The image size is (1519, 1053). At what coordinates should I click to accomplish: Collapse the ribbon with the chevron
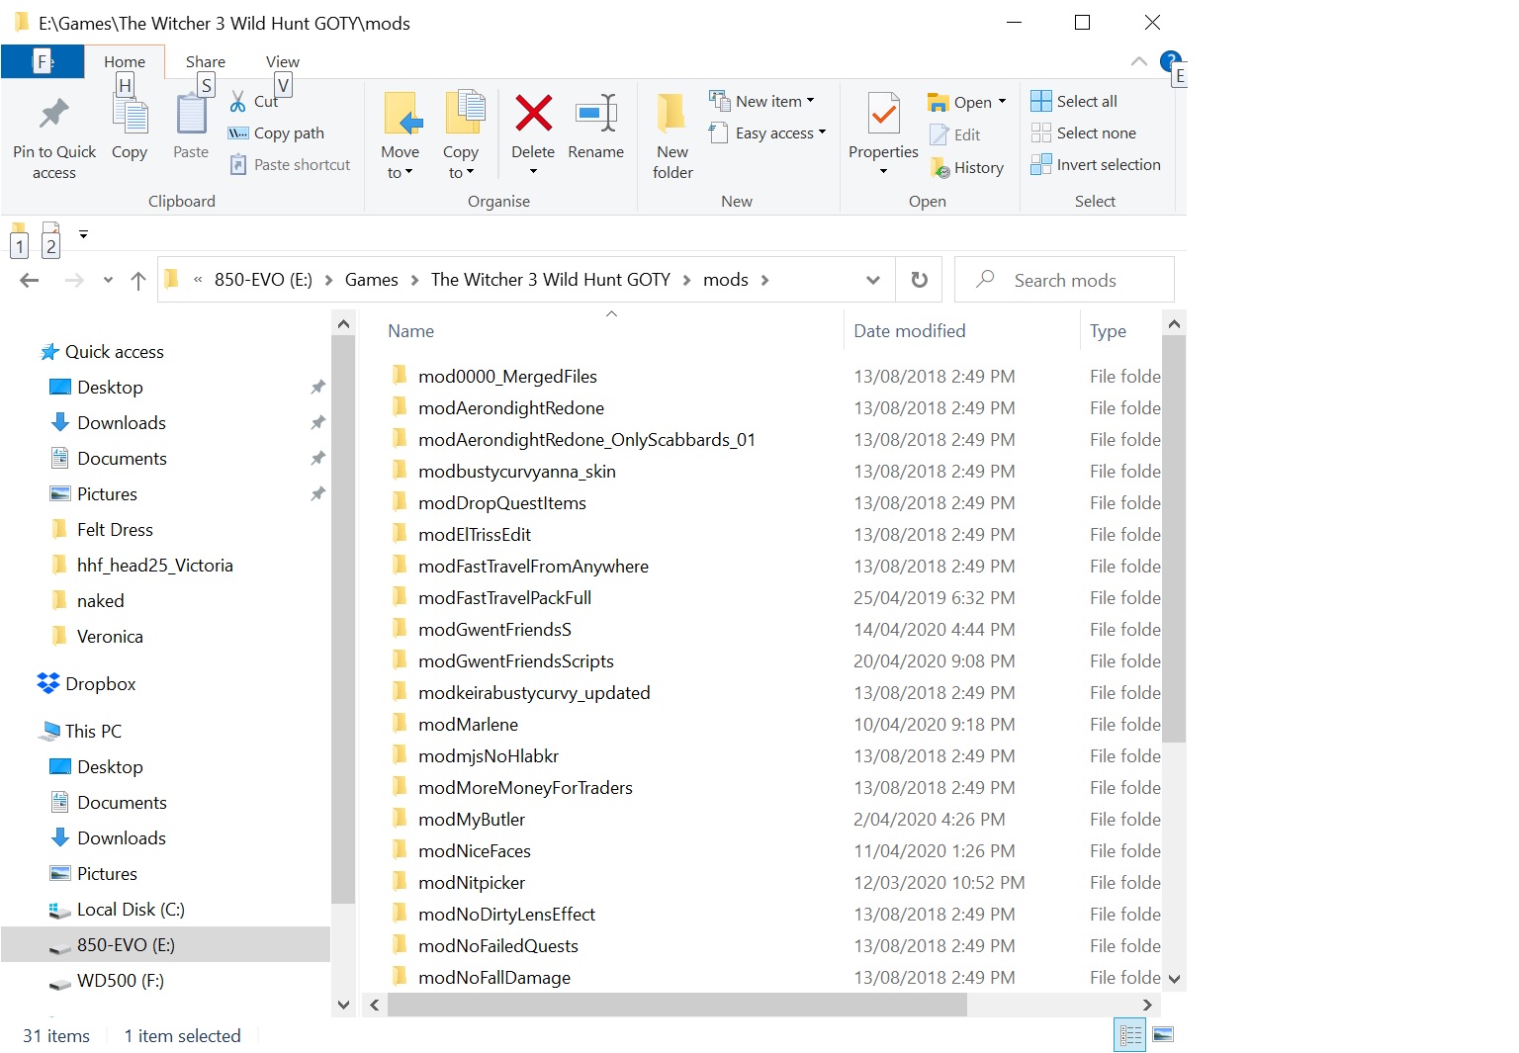[x=1139, y=61]
